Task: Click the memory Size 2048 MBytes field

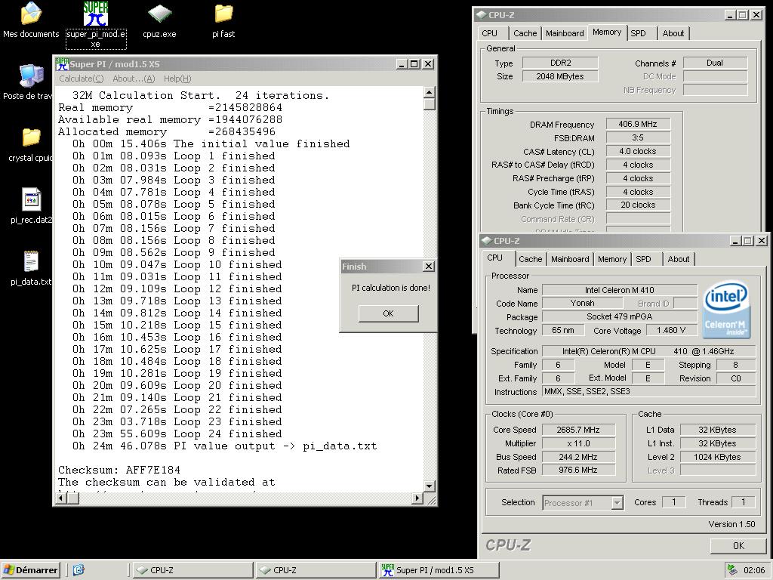Action: 560,76
